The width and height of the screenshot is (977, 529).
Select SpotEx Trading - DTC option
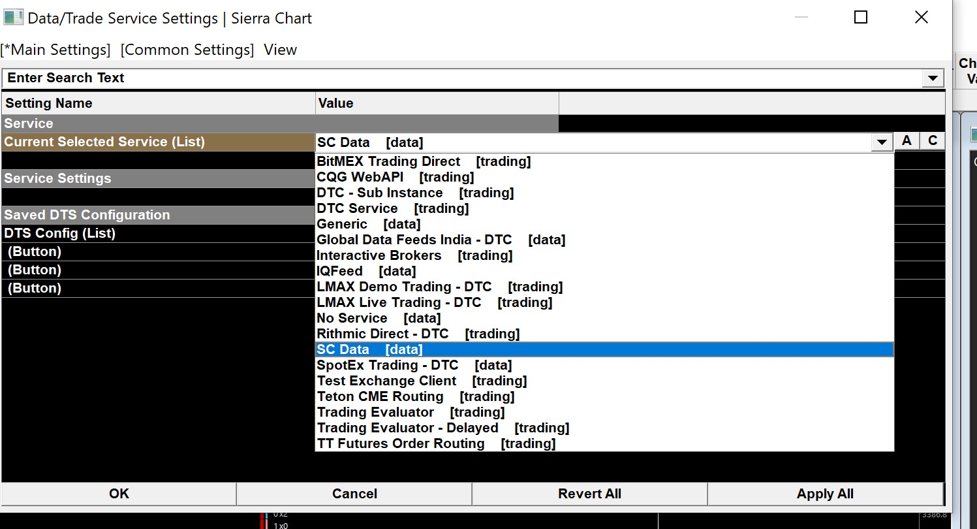[x=604, y=365]
